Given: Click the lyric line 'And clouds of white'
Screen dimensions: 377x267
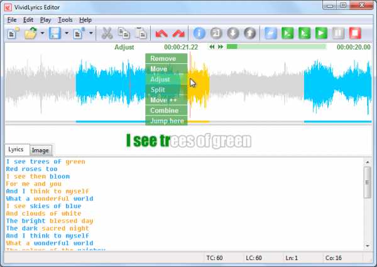Looking at the screenshot, I should (x=43, y=213).
